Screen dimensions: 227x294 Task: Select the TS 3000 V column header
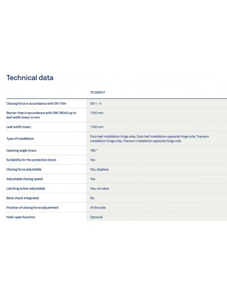[x=97, y=93]
